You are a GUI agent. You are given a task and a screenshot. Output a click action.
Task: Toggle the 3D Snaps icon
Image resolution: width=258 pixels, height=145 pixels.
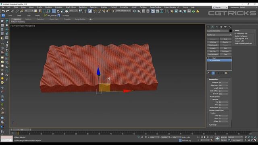coord(95,11)
